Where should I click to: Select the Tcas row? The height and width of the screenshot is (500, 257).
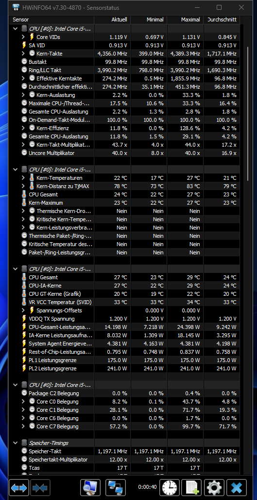click(x=125, y=468)
